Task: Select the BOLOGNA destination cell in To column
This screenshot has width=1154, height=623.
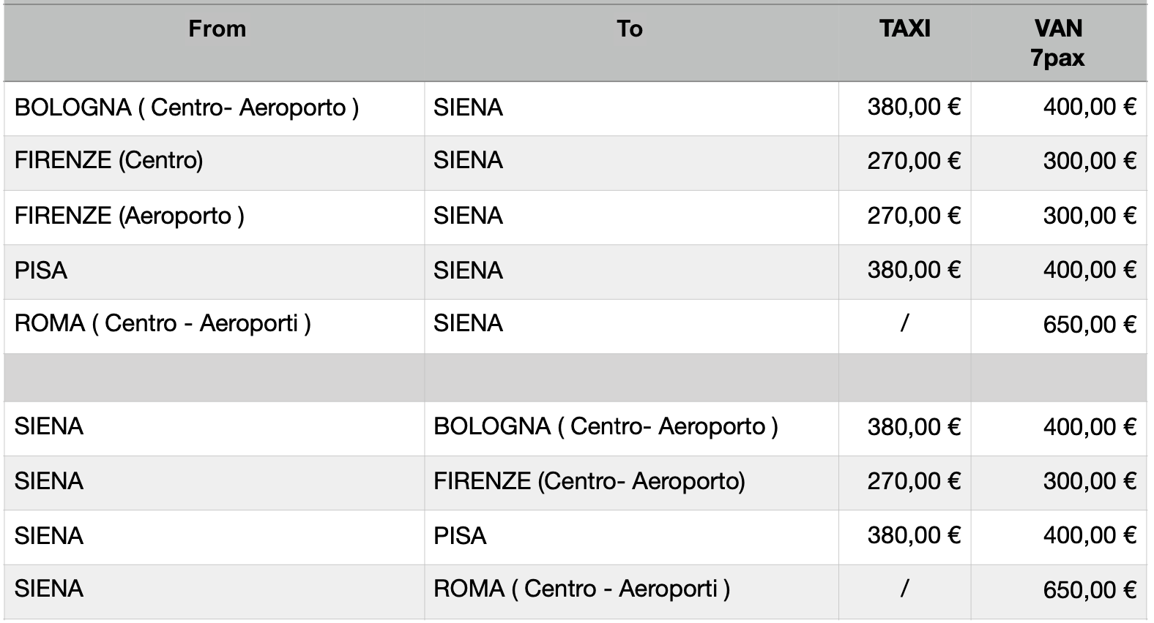Action: coord(606,427)
